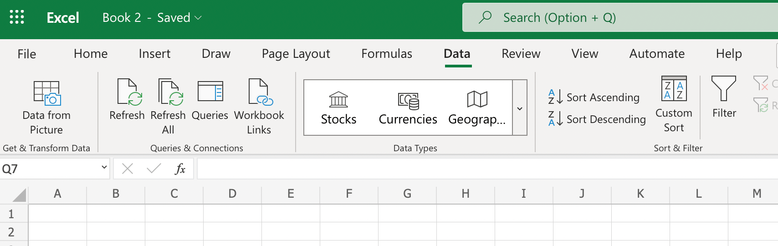Image resolution: width=778 pixels, height=246 pixels.
Task: Select the Geography data type
Action: [477, 108]
